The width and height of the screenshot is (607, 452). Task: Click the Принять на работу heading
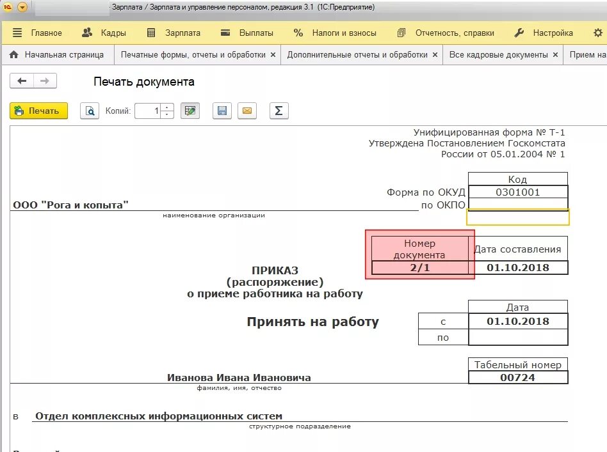click(x=313, y=322)
